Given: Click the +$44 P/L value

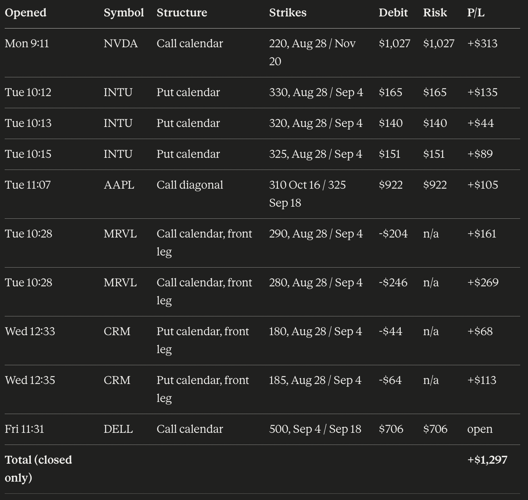Looking at the screenshot, I should coord(480,123).
